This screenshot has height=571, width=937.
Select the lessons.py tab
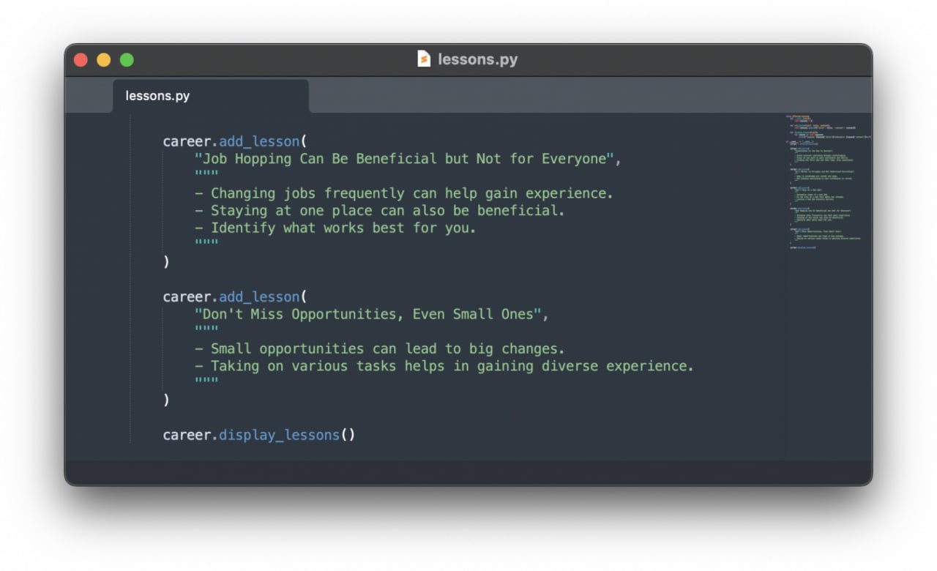pos(157,96)
